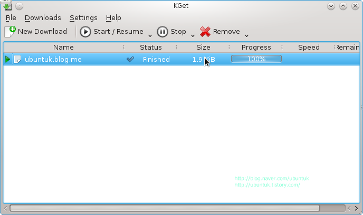Click the blue checkmark Finished status icon
Screen dimensions: 363x215
tap(130, 59)
